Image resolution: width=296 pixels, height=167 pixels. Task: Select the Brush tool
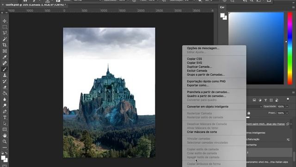(x=5, y=69)
